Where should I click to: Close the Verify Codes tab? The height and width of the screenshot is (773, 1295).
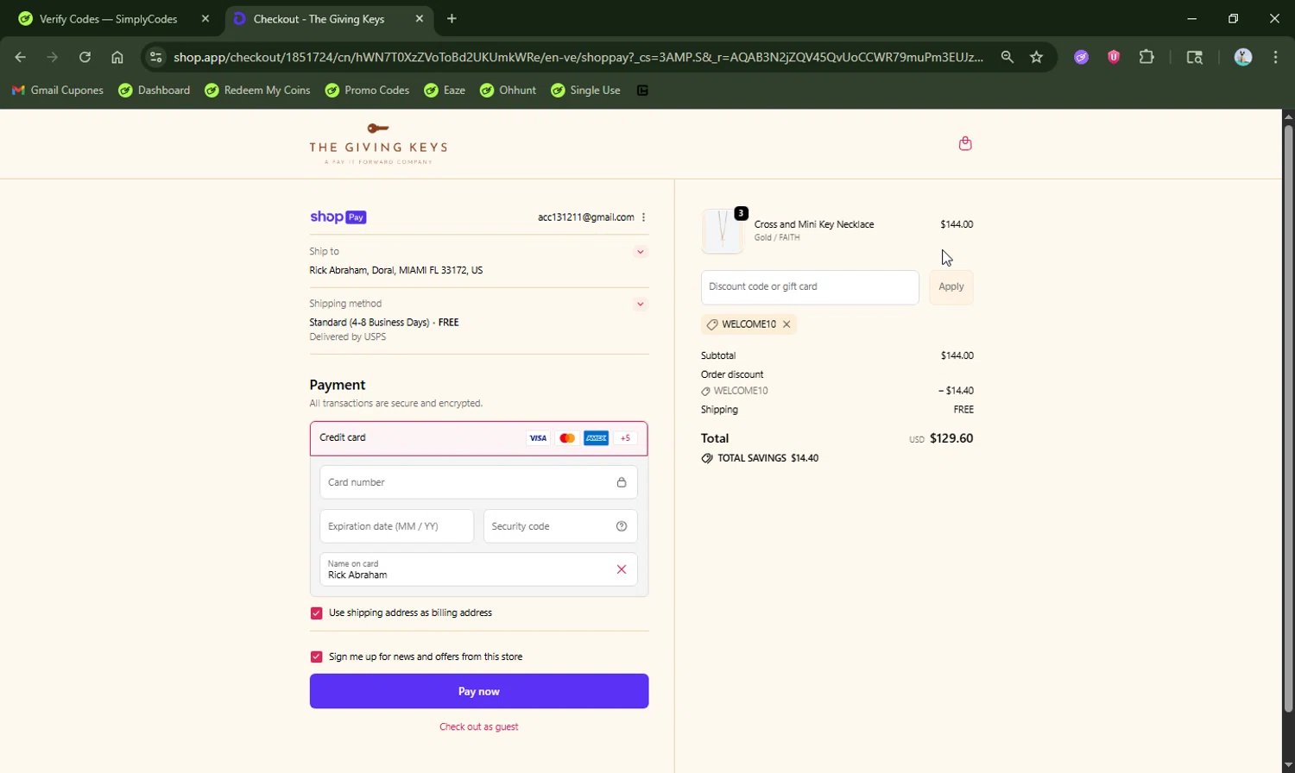click(205, 19)
